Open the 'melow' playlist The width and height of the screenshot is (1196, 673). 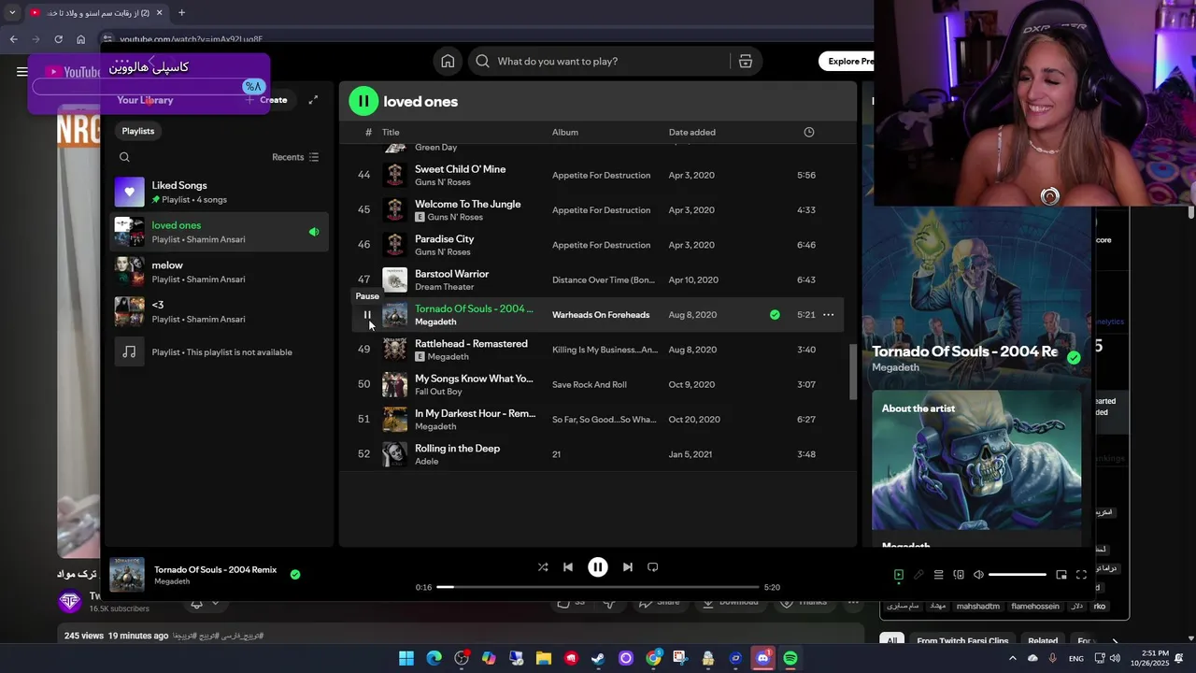(221, 272)
